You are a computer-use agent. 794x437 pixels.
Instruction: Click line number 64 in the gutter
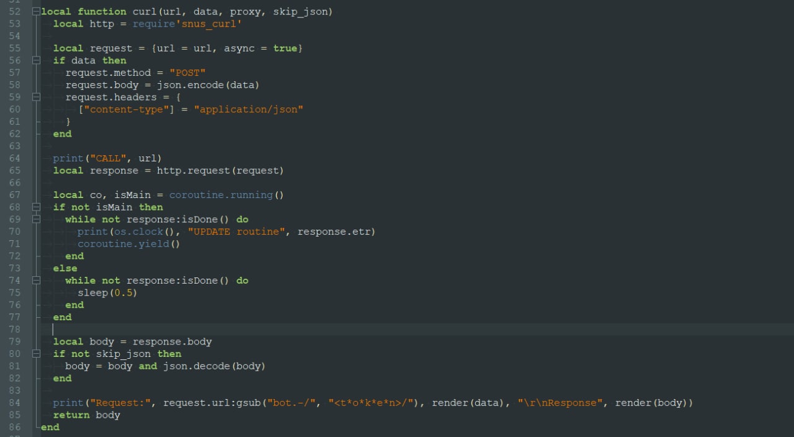point(14,158)
